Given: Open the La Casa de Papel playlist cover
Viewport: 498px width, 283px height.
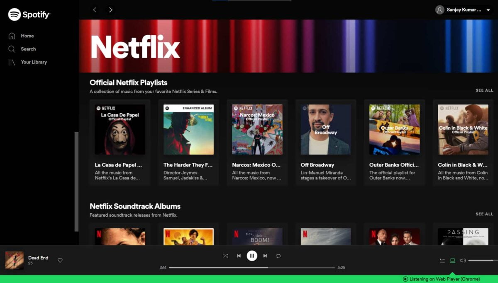Looking at the screenshot, I should point(120,129).
